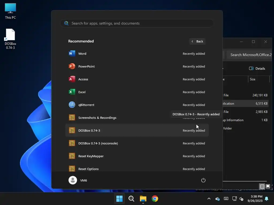
Task: Launch PowerPoint from the Recommended list
Action: 137,66
